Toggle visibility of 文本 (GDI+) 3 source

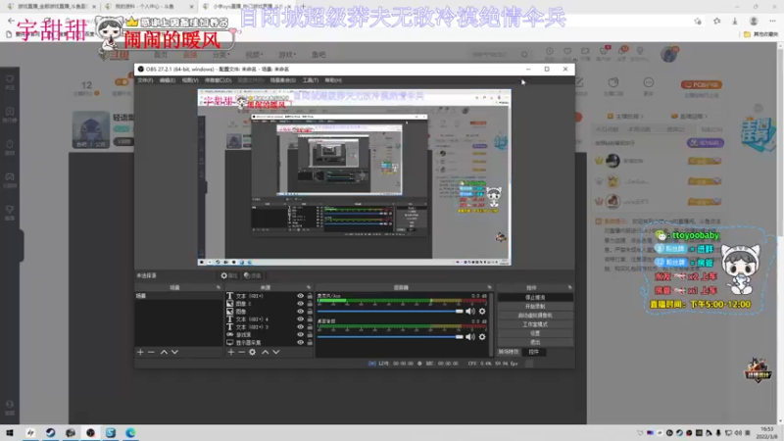[x=300, y=327]
